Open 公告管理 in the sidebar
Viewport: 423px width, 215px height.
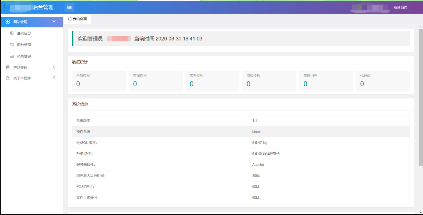[x=24, y=57]
